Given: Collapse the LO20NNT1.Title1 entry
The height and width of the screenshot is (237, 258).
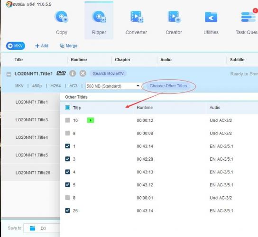Looking at the screenshot, I should pos(9,74).
